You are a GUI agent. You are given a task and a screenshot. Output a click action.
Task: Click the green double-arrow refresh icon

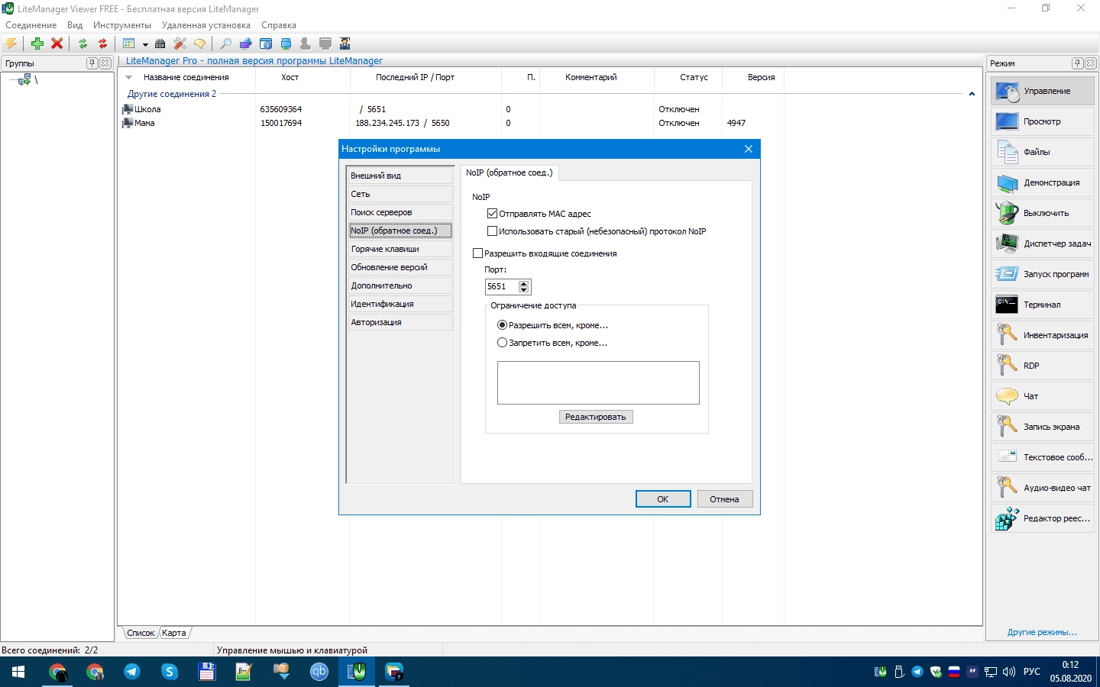click(82, 44)
